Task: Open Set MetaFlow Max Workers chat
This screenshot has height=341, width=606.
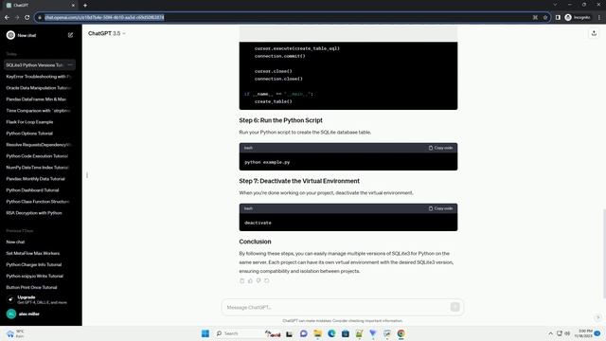Action: [x=40, y=253]
